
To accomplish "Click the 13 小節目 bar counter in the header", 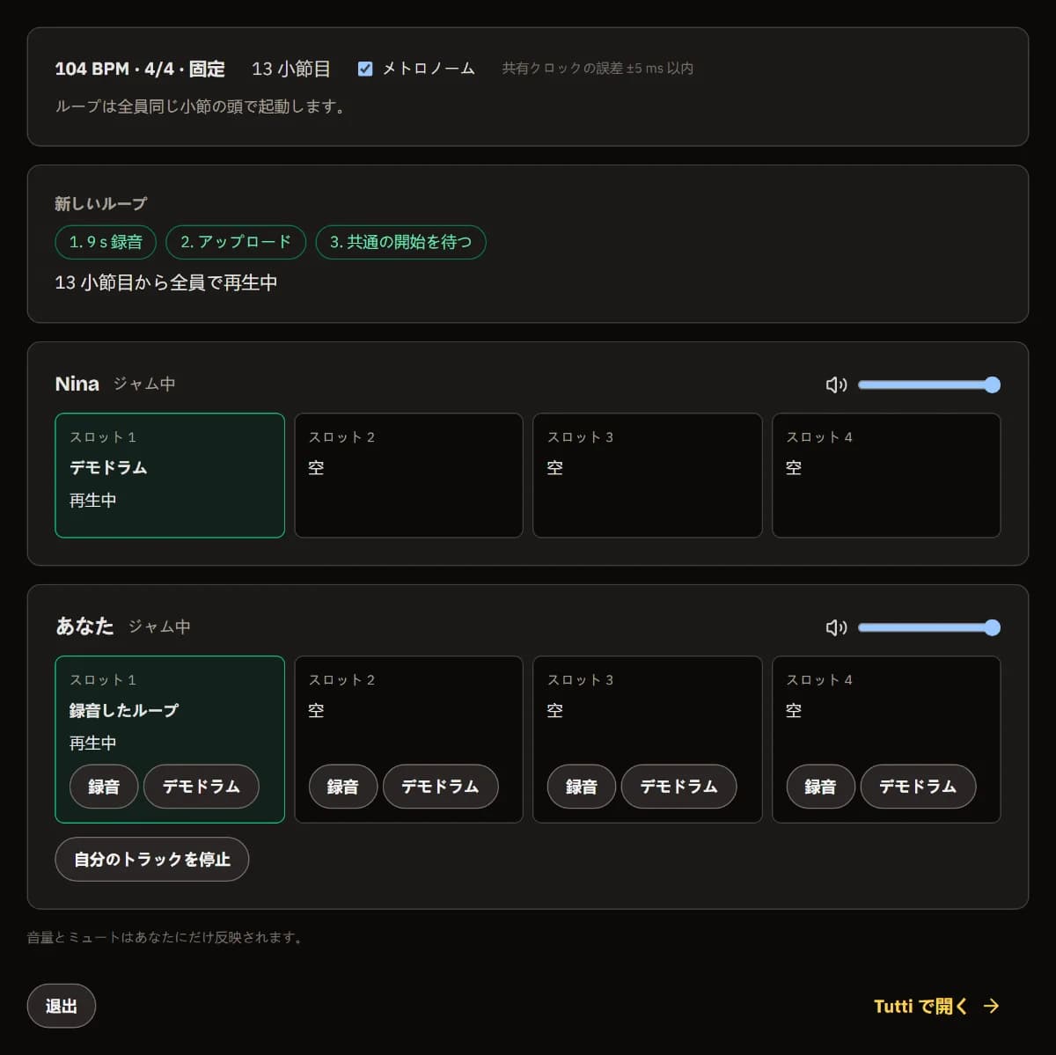I will pyautogui.click(x=291, y=69).
